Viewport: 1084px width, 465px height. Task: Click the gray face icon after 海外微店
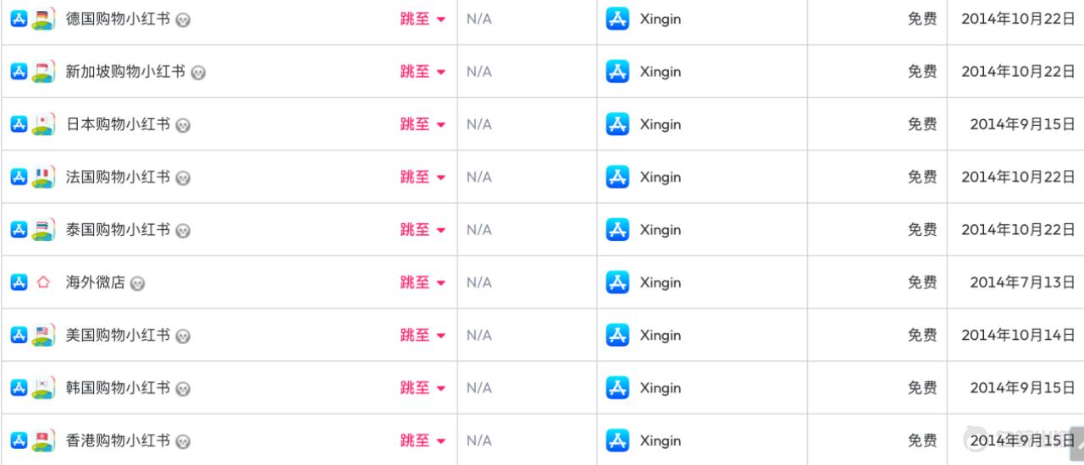[137, 284]
